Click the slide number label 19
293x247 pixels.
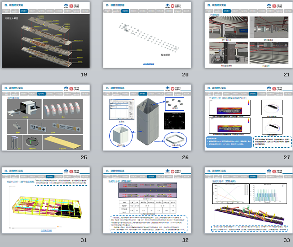pos(84,75)
